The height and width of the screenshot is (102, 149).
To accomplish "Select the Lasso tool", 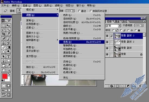I will (4, 30).
